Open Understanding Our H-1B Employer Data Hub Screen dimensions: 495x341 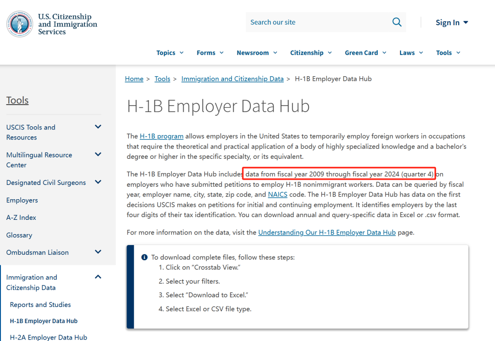[327, 233]
